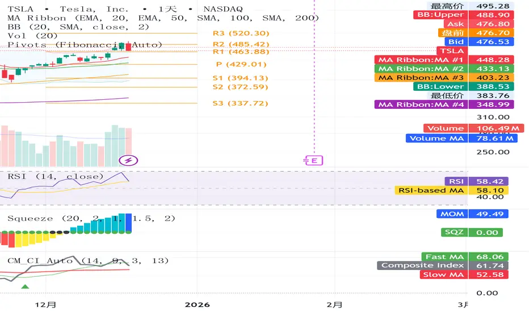529x312 pixels.
Task: Click the P (429.01) pivot label
Action: pyautogui.click(x=241, y=64)
